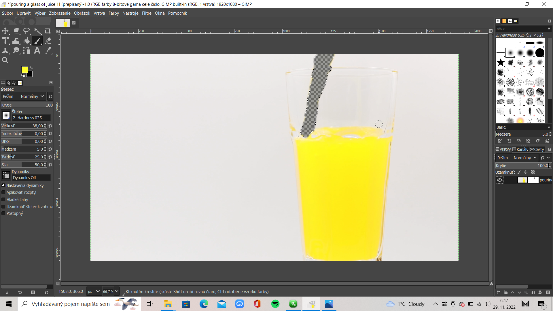Reset colors to default black and white

point(23,75)
